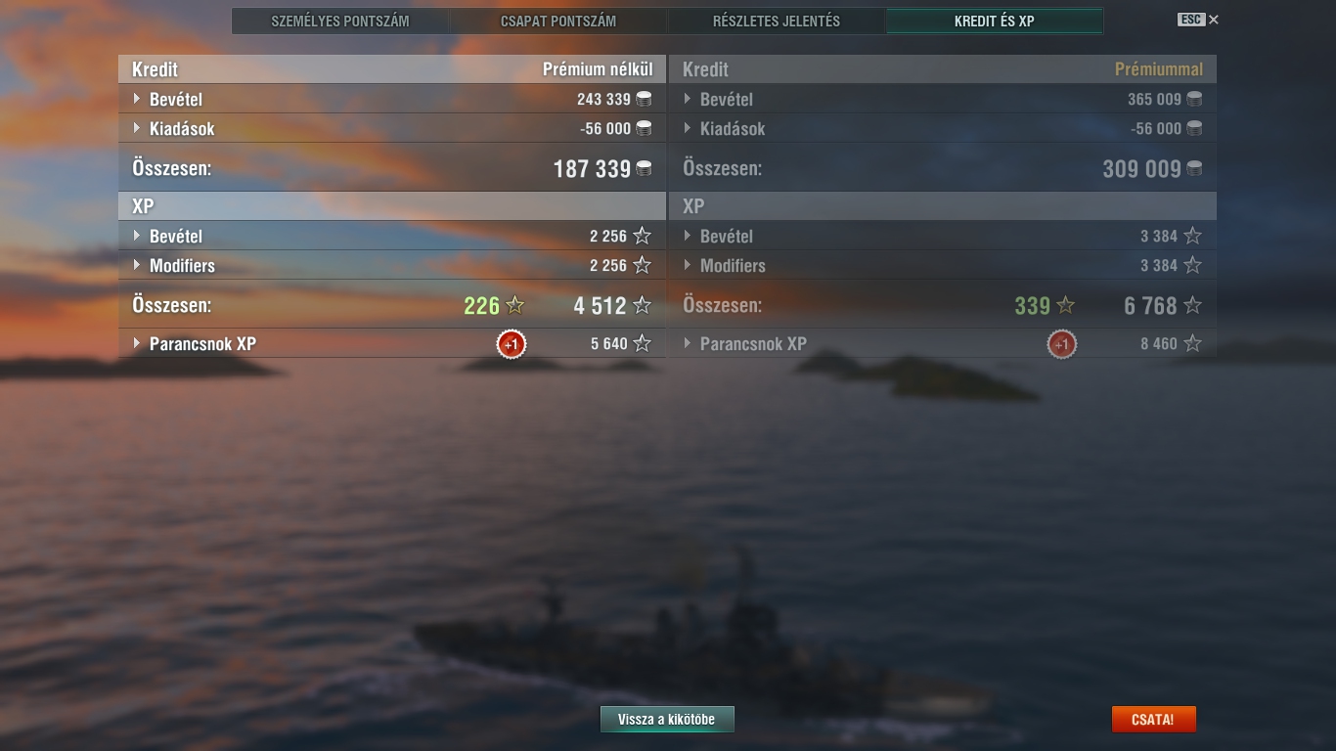Click the premium +1 badge next to 8 460
The width and height of the screenshot is (1336, 751).
coord(1061,344)
